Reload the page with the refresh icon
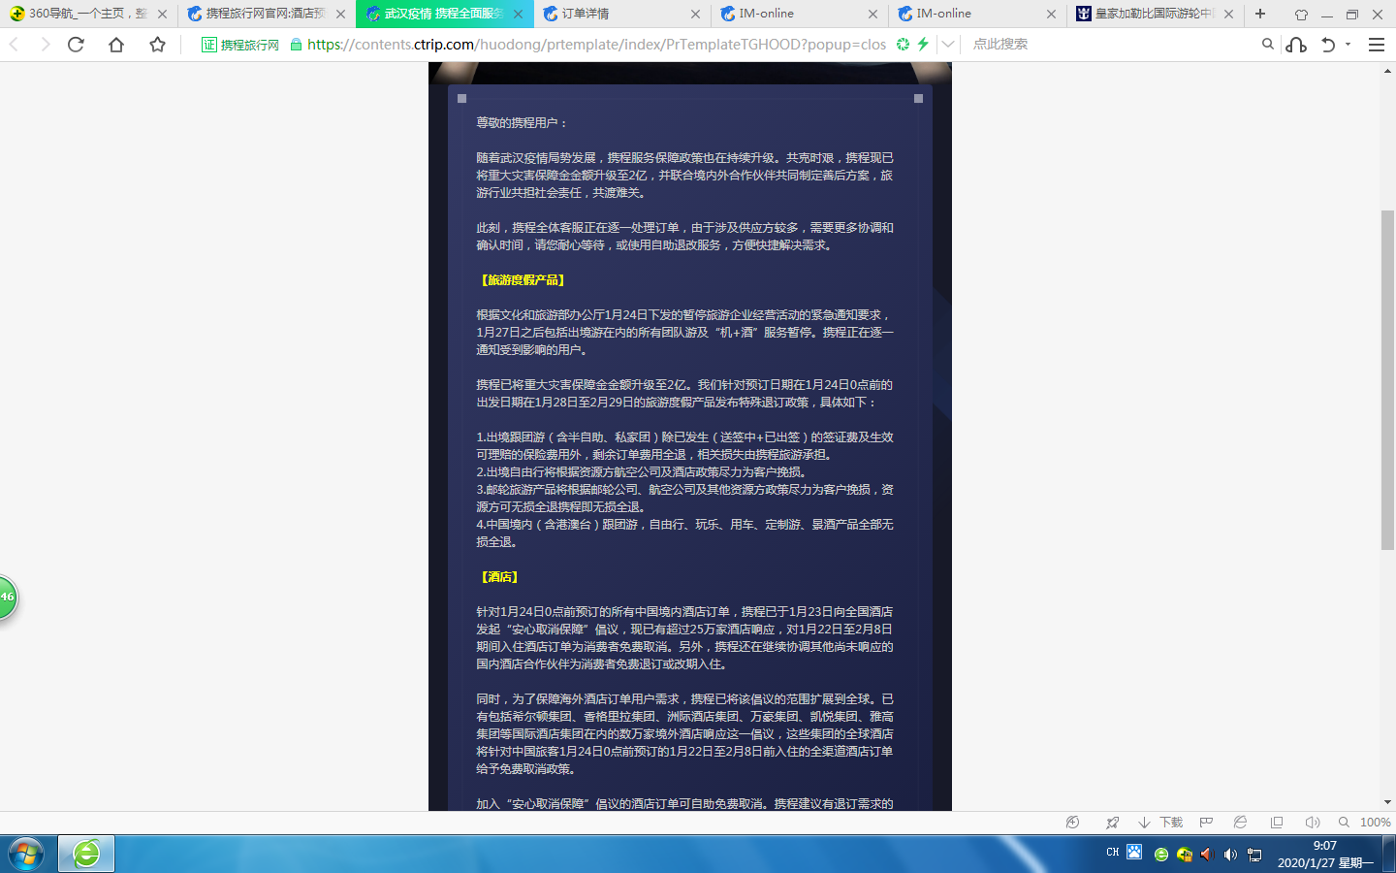The image size is (1396, 873). coord(76,45)
